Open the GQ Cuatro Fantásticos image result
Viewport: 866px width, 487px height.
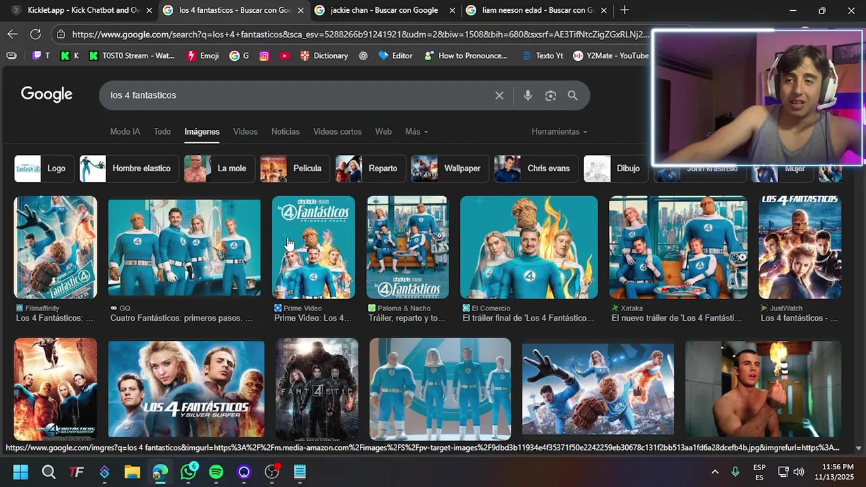point(184,248)
